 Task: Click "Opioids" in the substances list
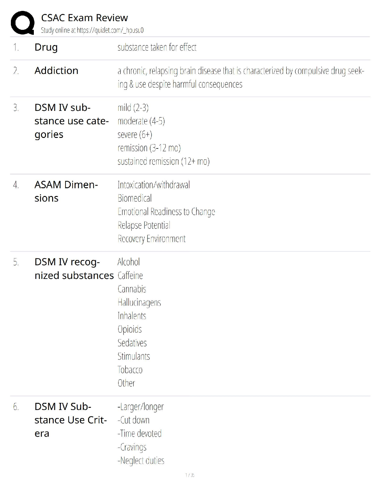pos(129,329)
